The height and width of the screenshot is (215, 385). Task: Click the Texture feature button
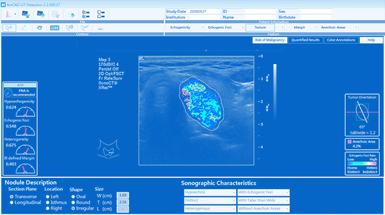[260, 28]
